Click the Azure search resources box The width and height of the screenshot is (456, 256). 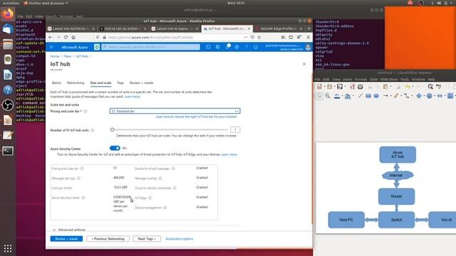150,47
